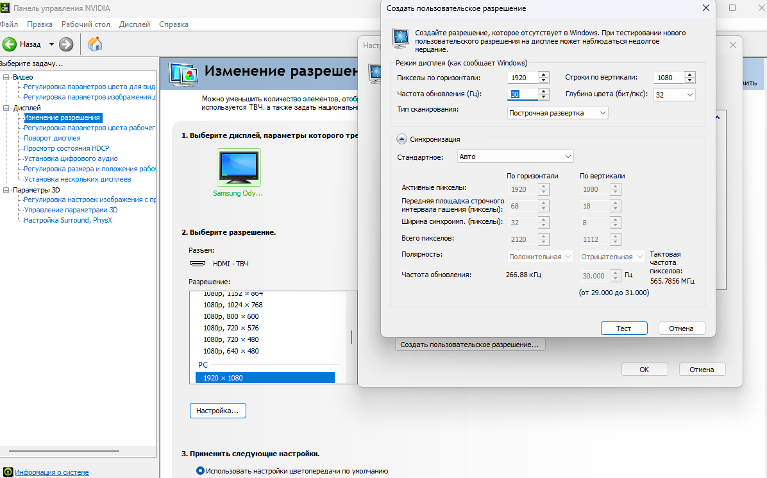The width and height of the screenshot is (767, 478).
Task: Select 1080p, 720 × 576 resolution
Action: (231, 328)
